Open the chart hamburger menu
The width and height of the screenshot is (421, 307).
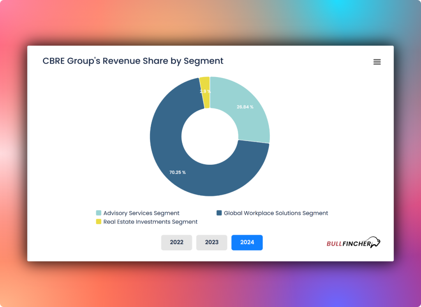377,62
